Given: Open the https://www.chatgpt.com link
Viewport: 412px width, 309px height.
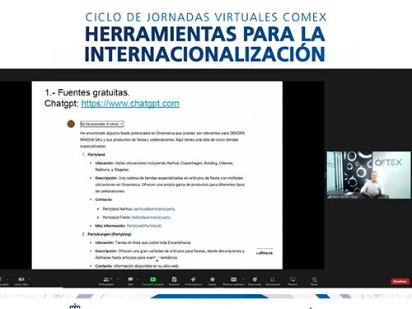Looking at the screenshot, I should coord(130,104).
